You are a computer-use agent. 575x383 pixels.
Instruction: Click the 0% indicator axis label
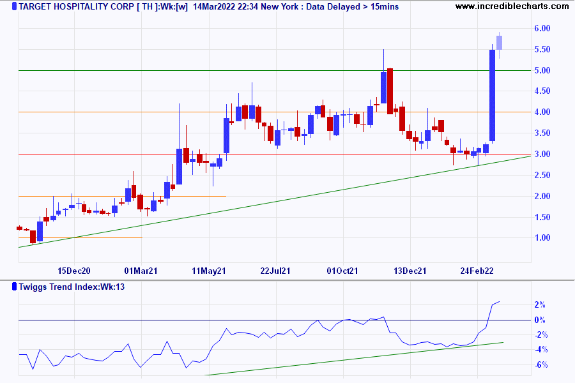540,320
